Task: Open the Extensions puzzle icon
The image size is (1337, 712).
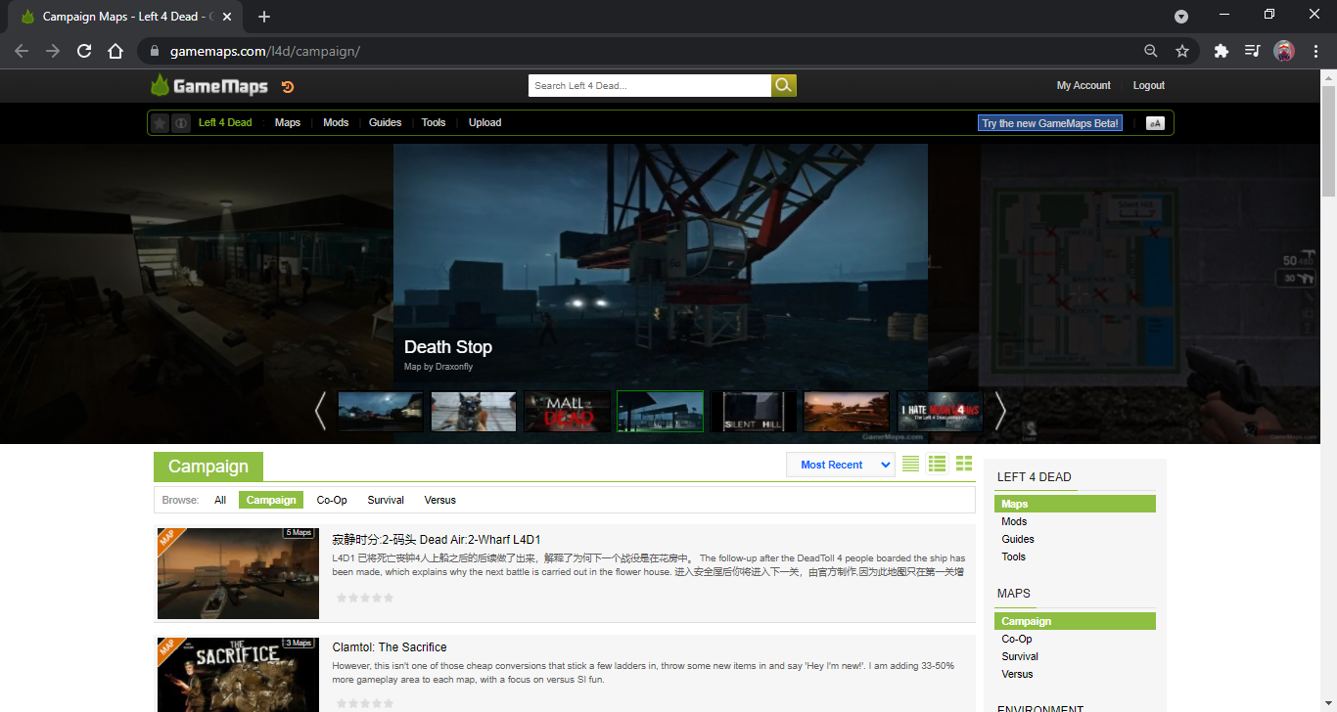Action: (1221, 51)
